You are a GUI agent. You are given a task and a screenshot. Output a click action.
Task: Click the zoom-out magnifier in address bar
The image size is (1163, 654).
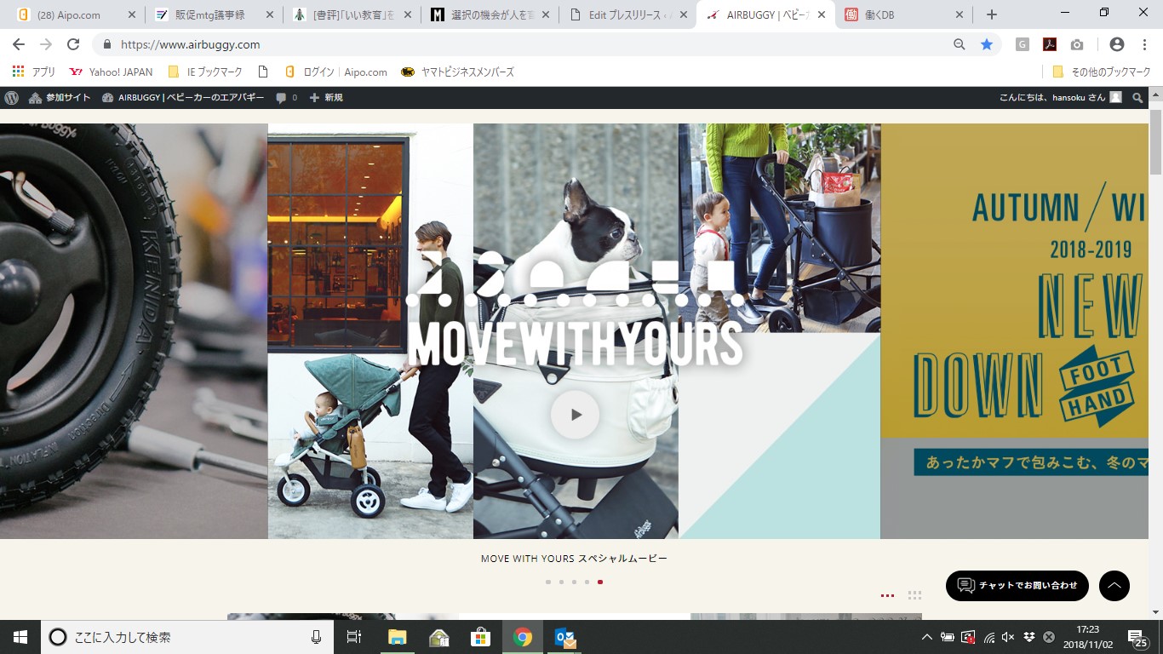click(960, 44)
